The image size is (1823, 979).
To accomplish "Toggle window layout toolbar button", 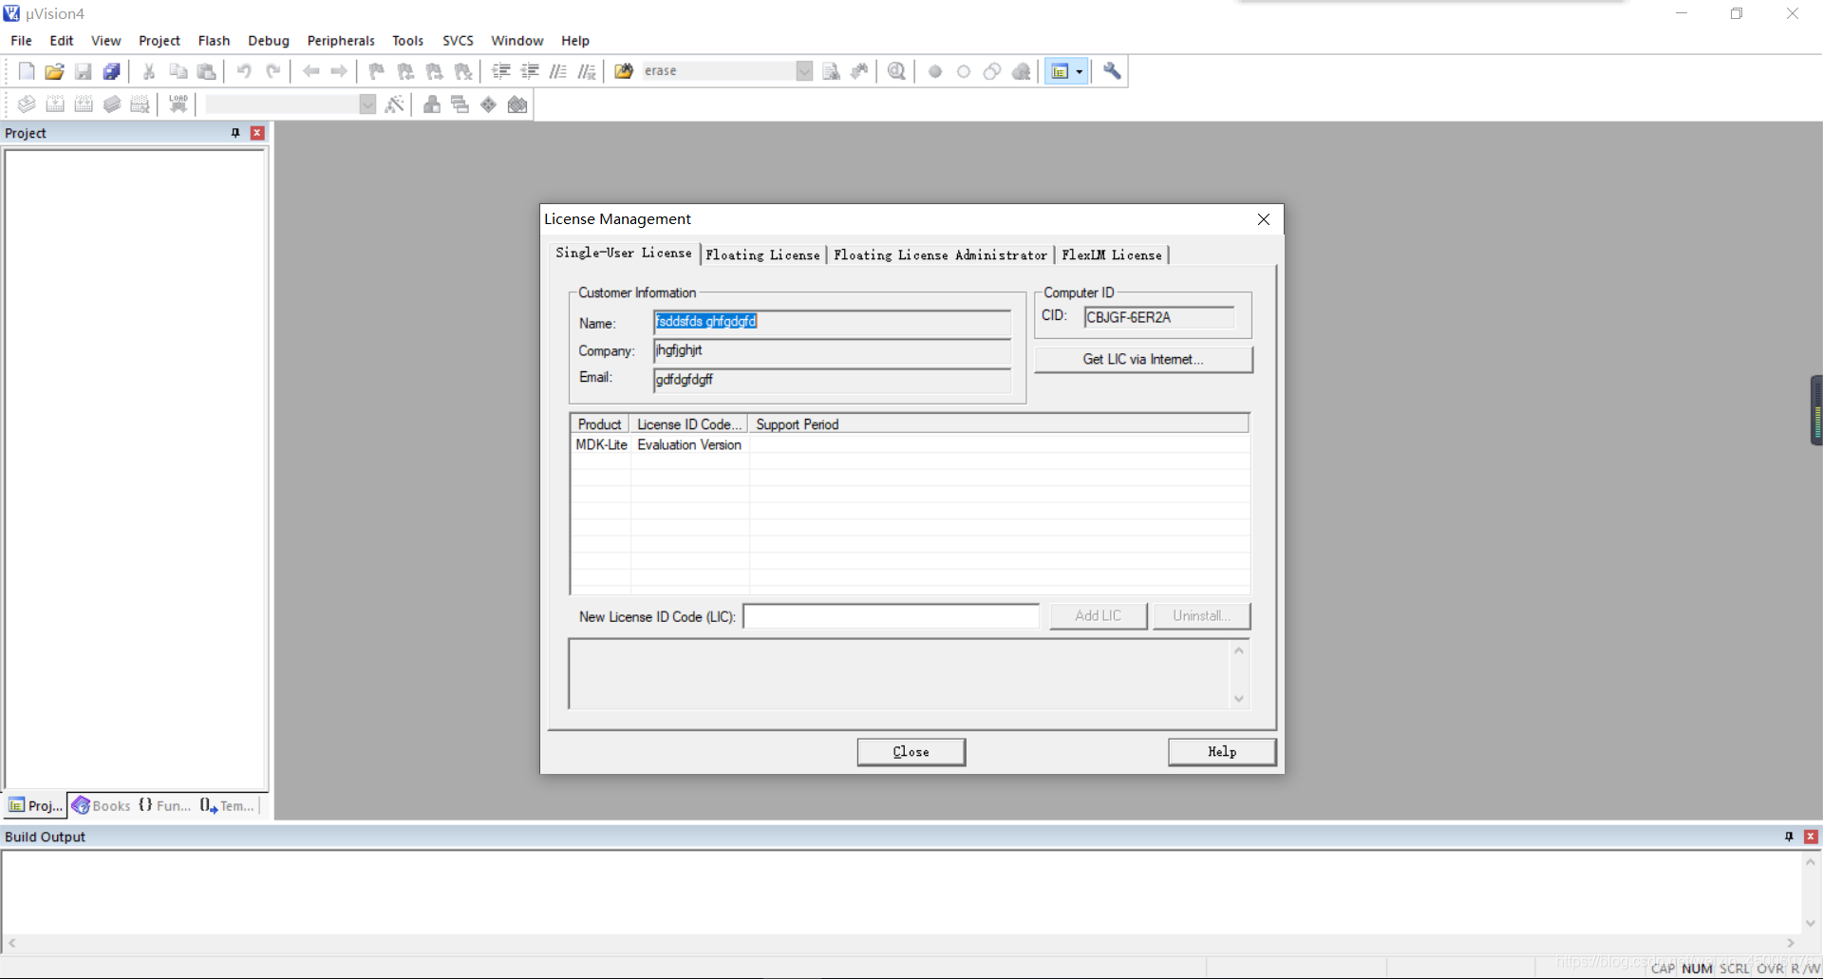I will pyautogui.click(x=1060, y=71).
